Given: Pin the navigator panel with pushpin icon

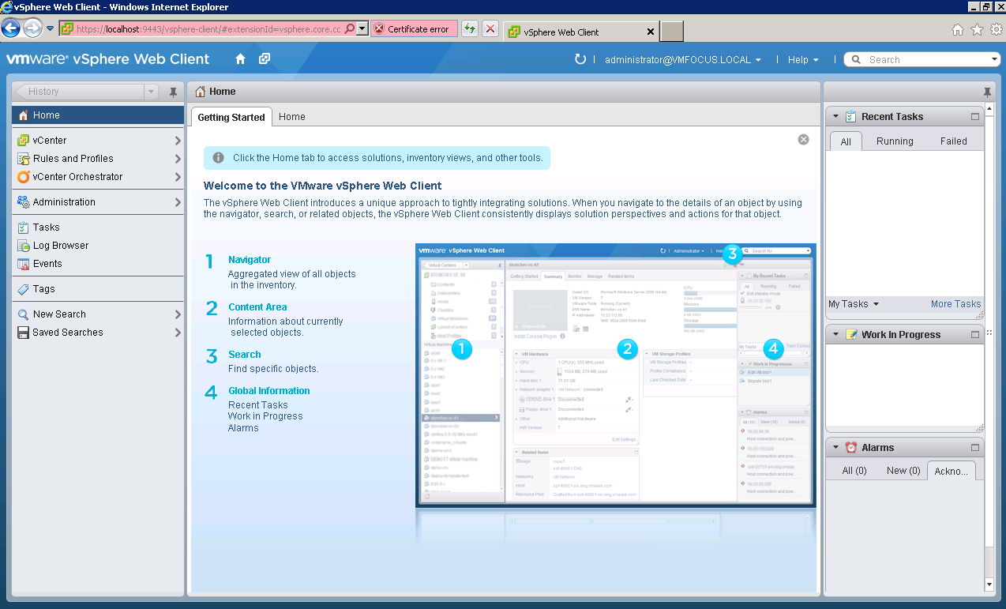Looking at the screenshot, I should (x=174, y=92).
